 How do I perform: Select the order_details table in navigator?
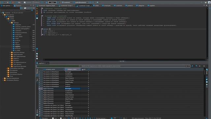point(18,37)
